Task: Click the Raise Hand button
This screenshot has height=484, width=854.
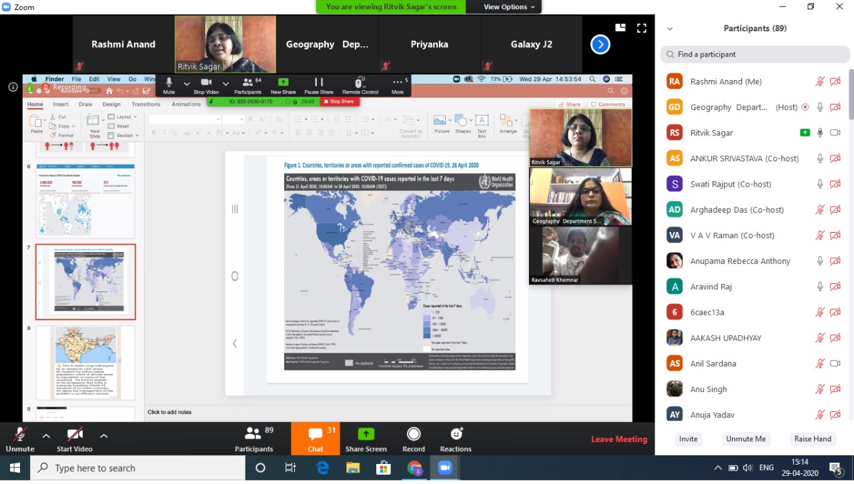Action: click(812, 439)
